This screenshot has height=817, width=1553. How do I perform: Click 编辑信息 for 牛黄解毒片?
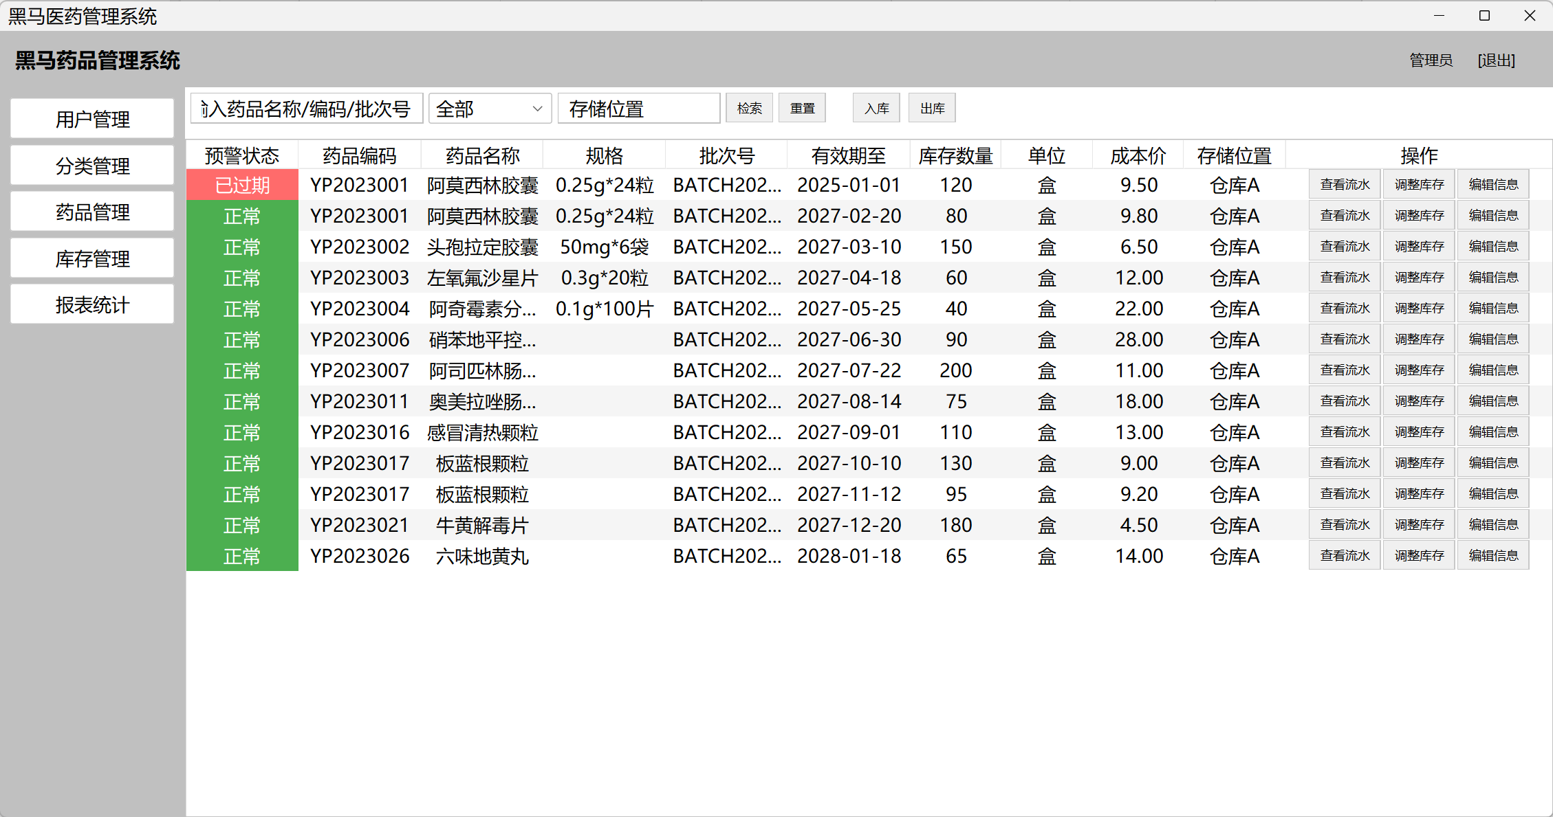pyautogui.click(x=1493, y=525)
